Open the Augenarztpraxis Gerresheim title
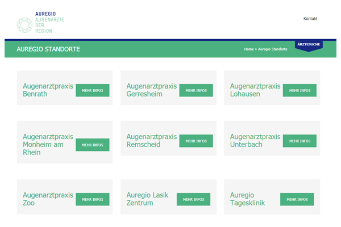Screen dimensions: 341x227 [152, 90]
